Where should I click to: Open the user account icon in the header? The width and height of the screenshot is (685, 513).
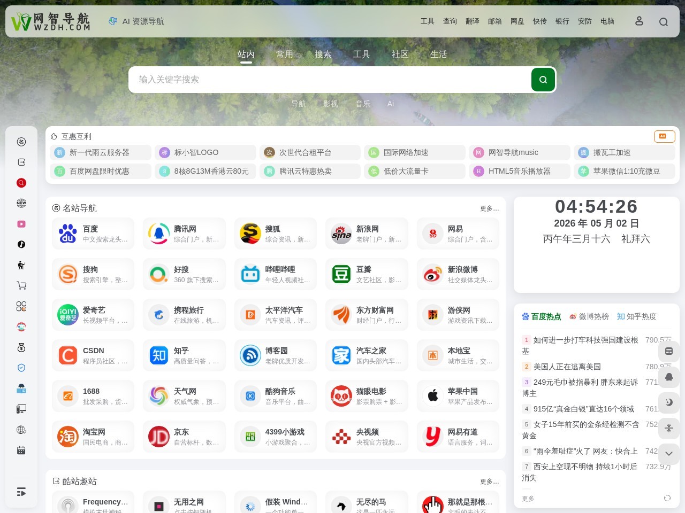(639, 21)
